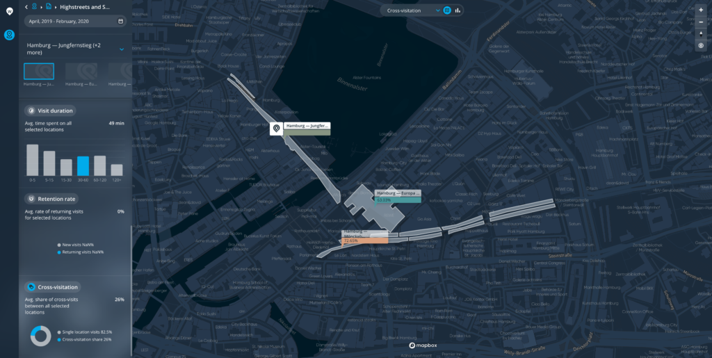Click the Retention rate section header
The image size is (712, 358).
point(51,199)
